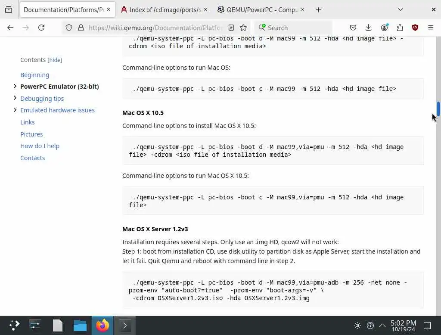The height and width of the screenshot is (335, 441).
Task: Expand PowerPC Emulator (32-bit) subsections
Action: point(15,87)
